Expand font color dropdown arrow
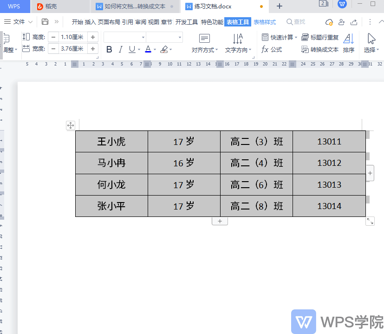The height and width of the screenshot is (334, 384). (155, 50)
